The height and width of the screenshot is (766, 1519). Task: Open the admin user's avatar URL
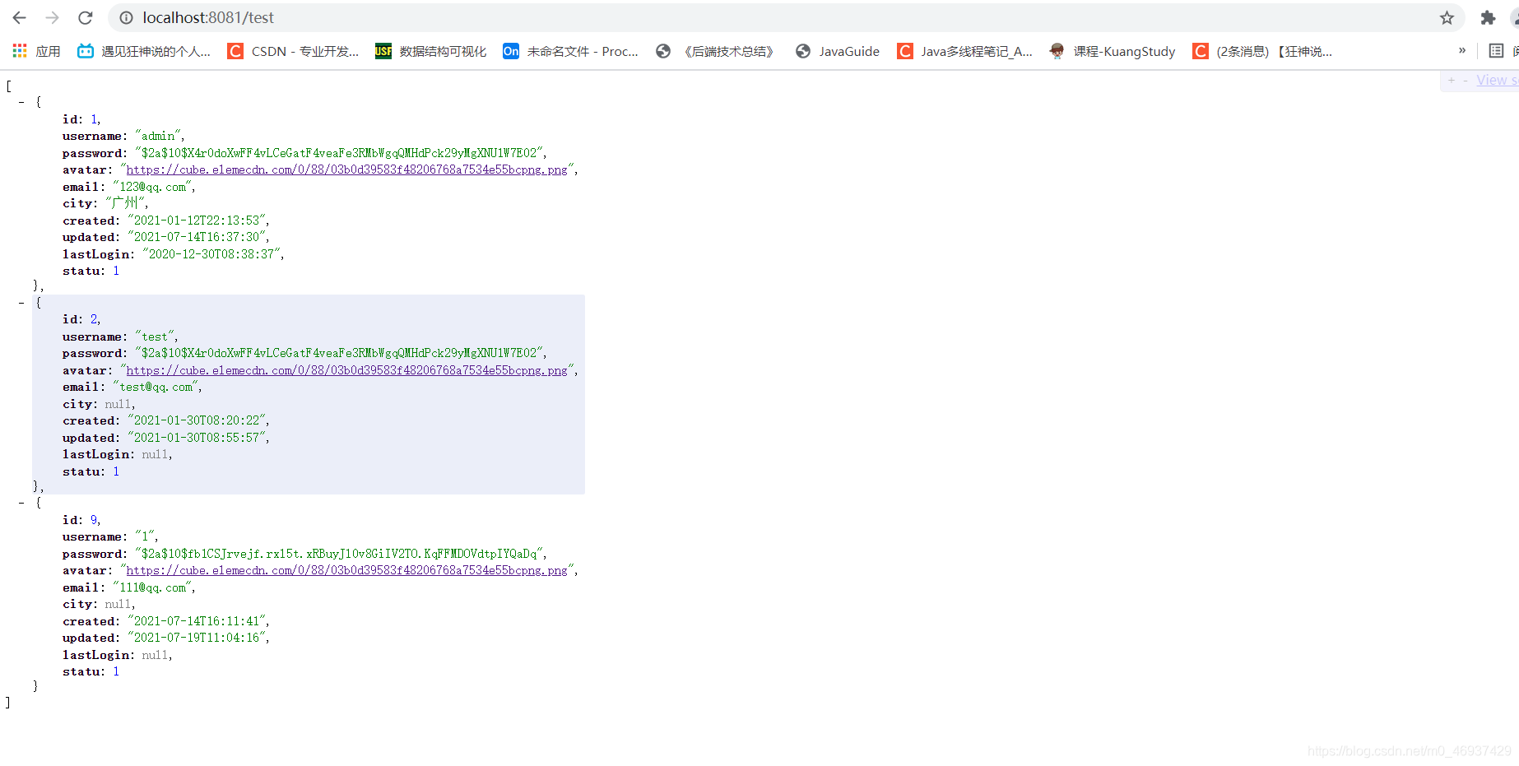[346, 169]
